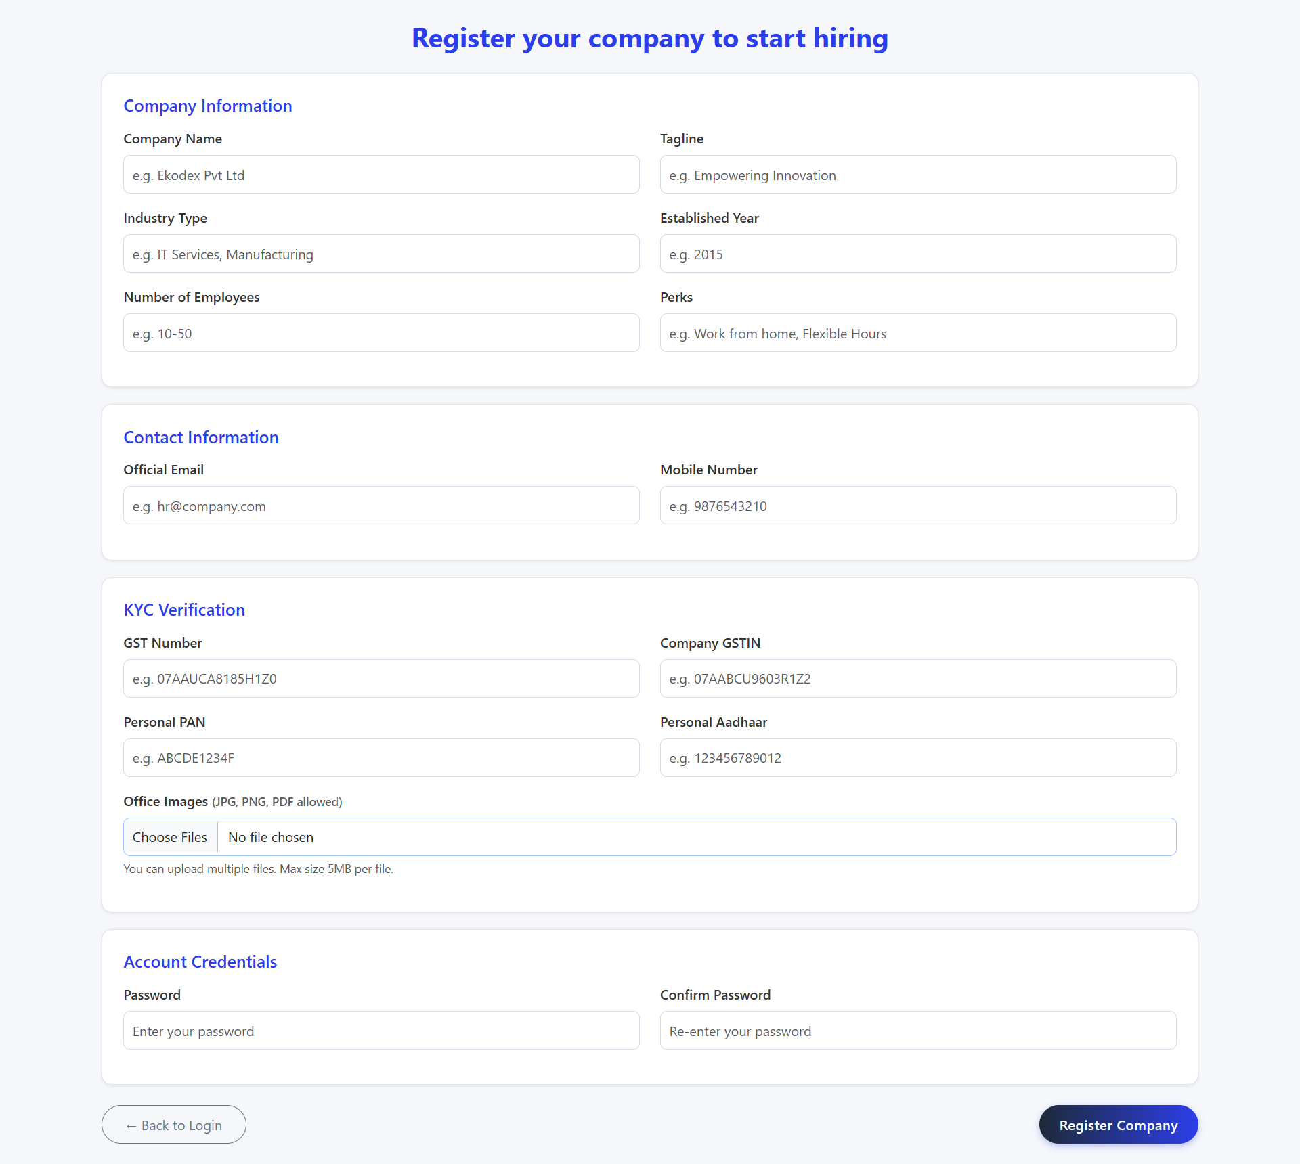The height and width of the screenshot is (1164, 1300).
Task: Focus the Company GSTIN text box
Action: 917,678
